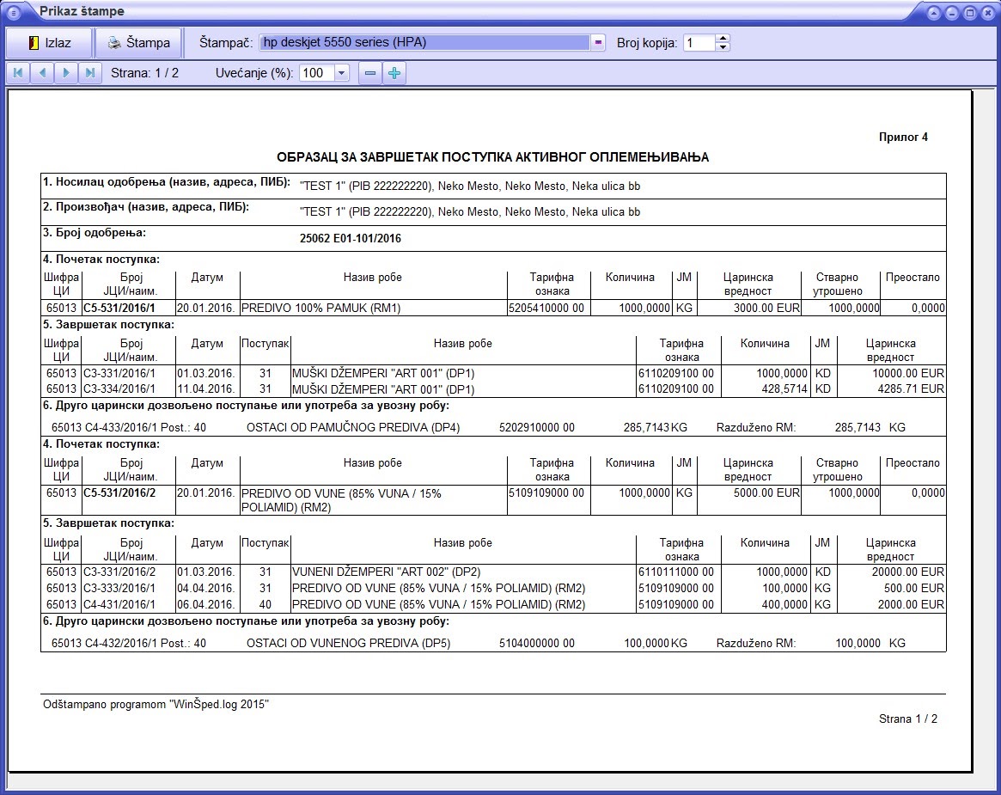
Task: Click the zoom percentage value field
Action: pos(317,73)
